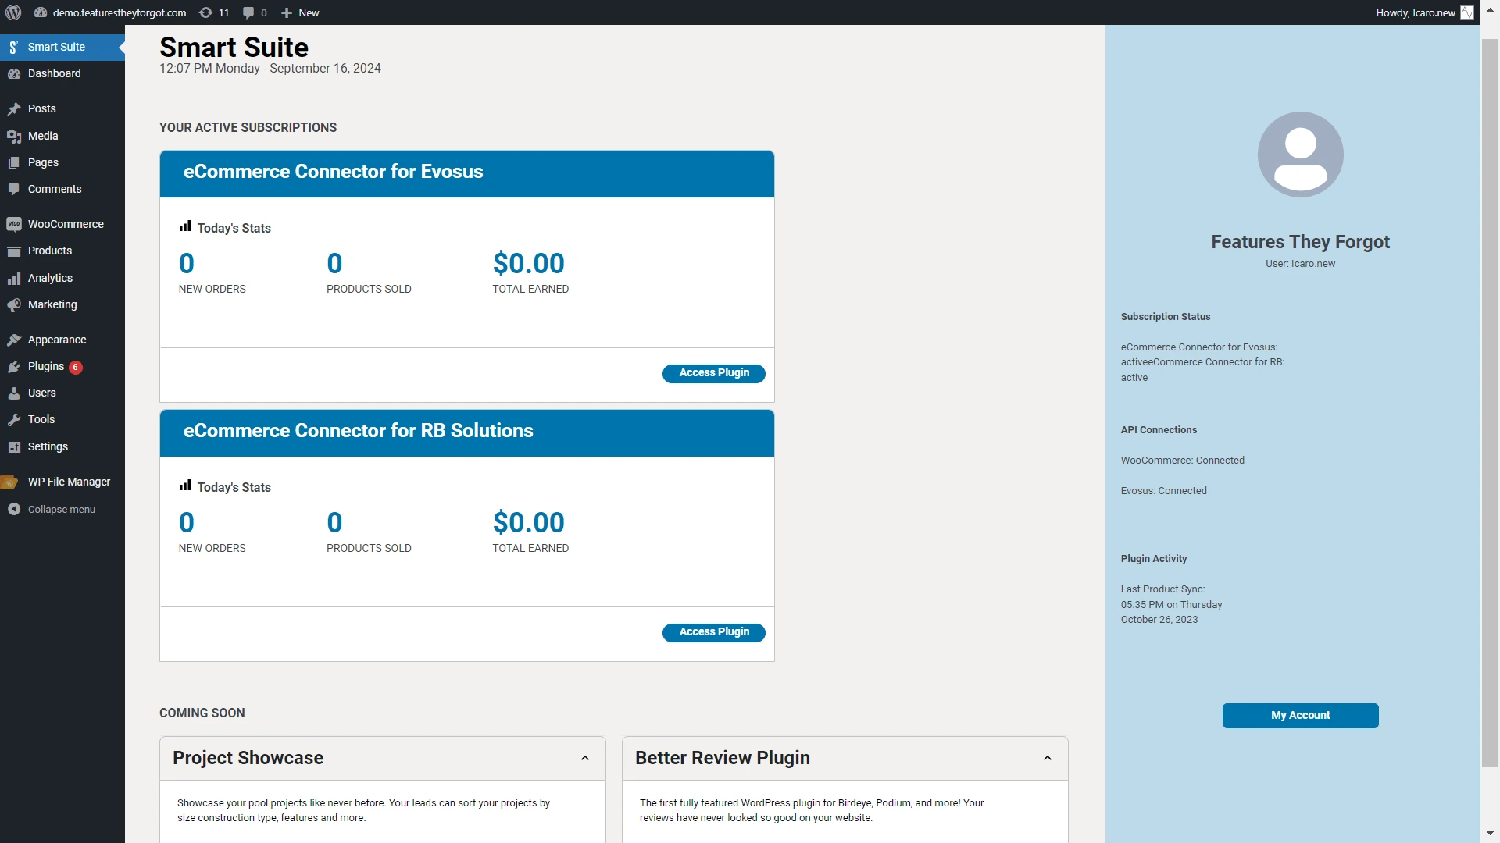The image size is (1500, 843).
Task: Click the plus New icon in admin bar
Action: [x=287, y=12]
